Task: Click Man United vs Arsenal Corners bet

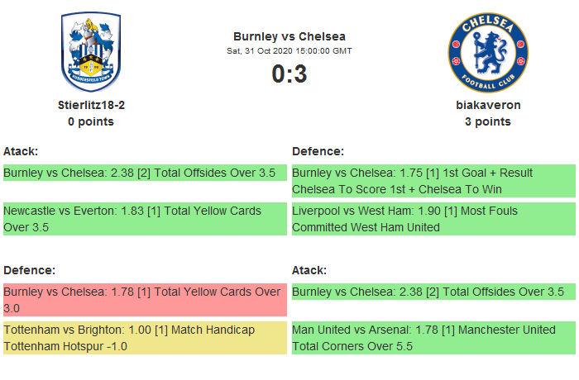Action: pyautogui.click(x=433, y=338)
